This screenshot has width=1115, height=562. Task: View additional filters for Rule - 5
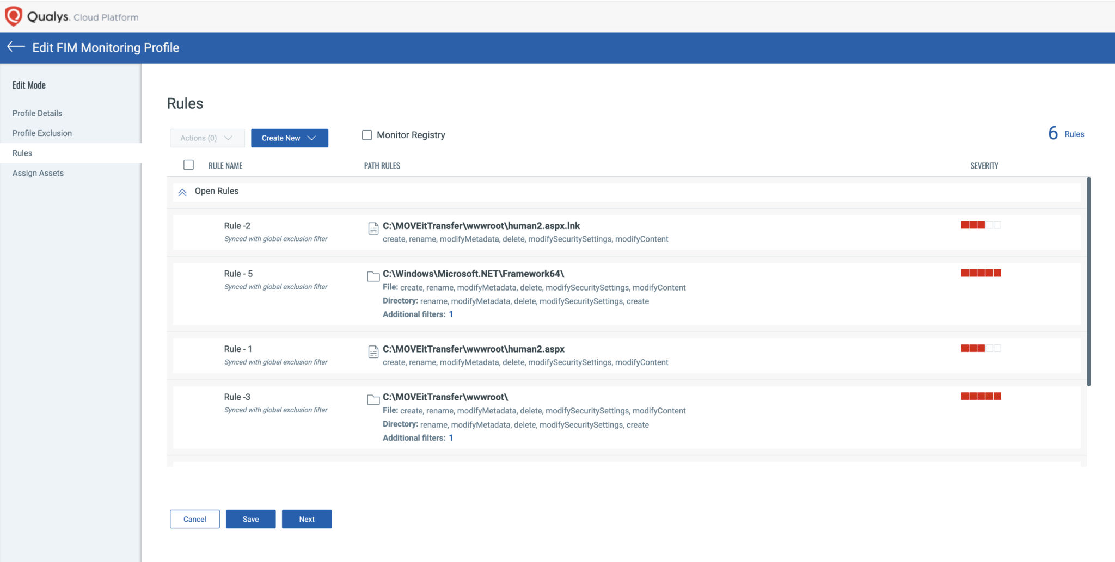(x=451, y=314)
